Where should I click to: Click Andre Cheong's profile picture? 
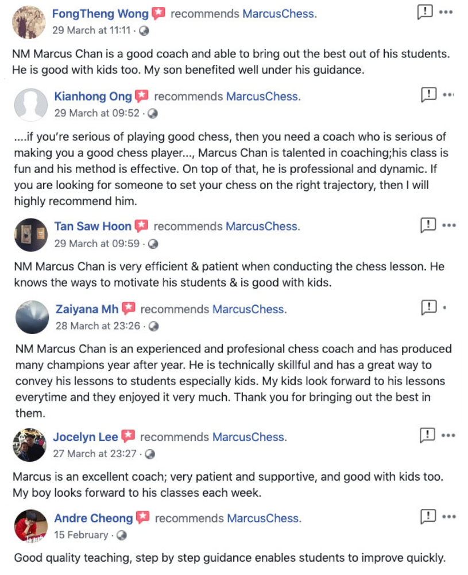30,526
